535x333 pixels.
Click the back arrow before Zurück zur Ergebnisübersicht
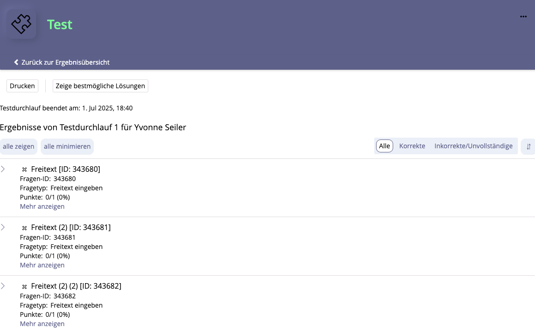(16, 62)
